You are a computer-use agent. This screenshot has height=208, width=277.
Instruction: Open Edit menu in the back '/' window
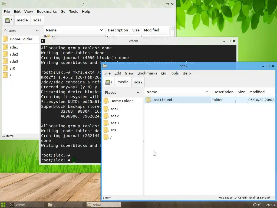click(x=17, y=11)
